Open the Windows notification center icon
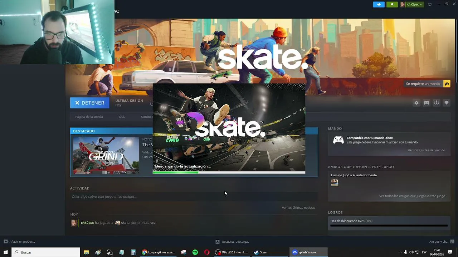Screen dimensions: 458x257 click(450, 252)
